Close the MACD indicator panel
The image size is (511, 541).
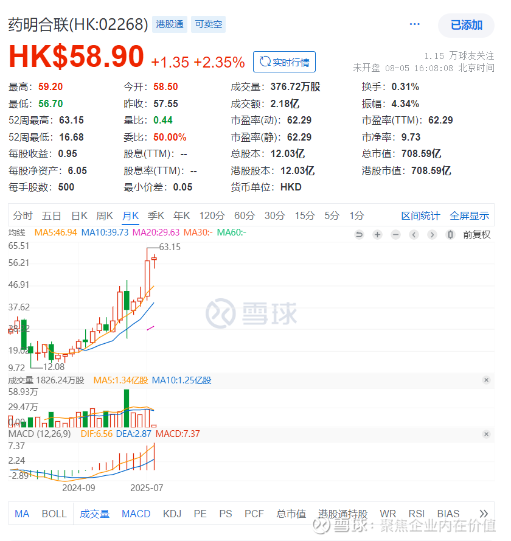[x=486, y=434]
